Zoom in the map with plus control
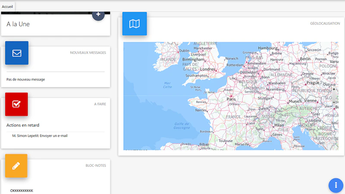Screen dimensions: 345x194 334,89
